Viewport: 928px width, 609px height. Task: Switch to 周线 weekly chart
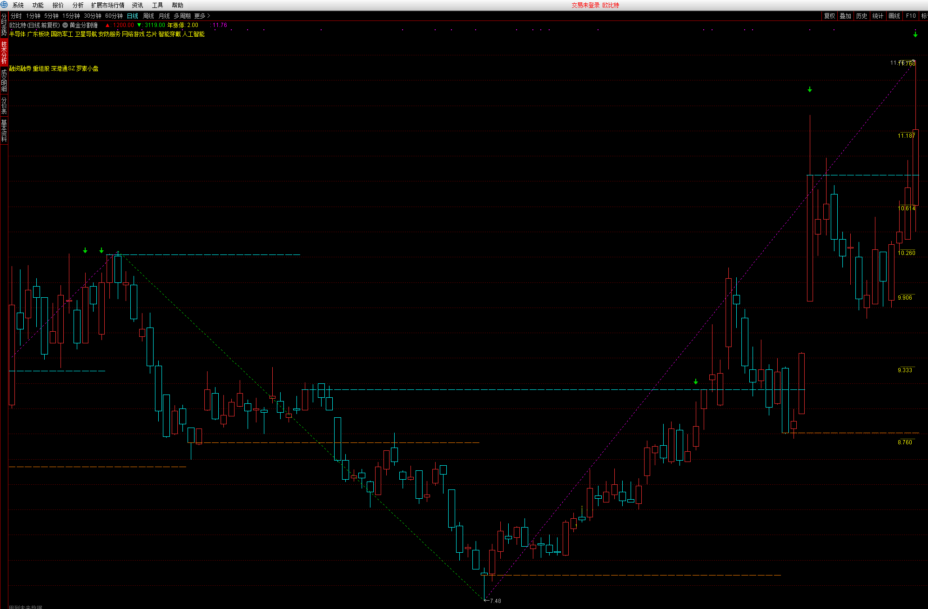[148, 16]
